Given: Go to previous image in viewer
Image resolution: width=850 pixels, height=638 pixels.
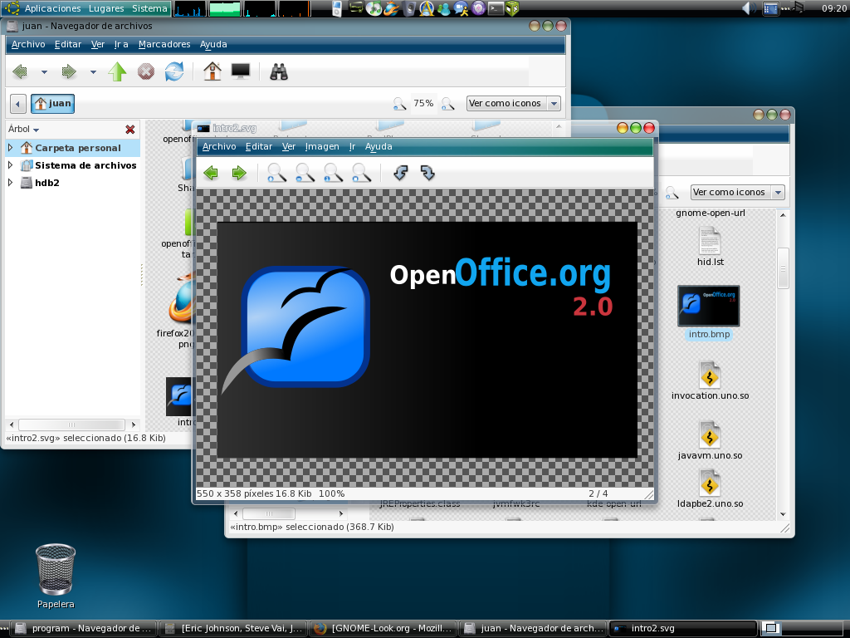Looking at the screenshot, I should pyautogui.click(x=211, y=173).
